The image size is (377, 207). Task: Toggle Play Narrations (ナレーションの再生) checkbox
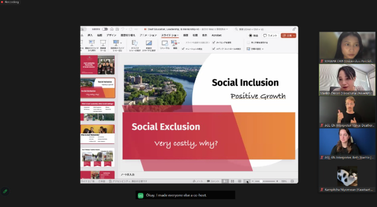183,49
